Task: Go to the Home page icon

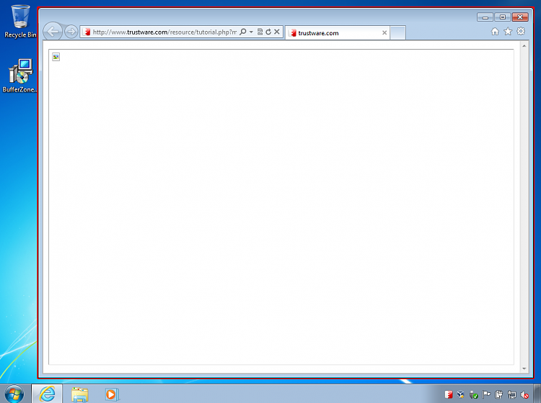Action: pyautogui.click(x=495, y=32)
